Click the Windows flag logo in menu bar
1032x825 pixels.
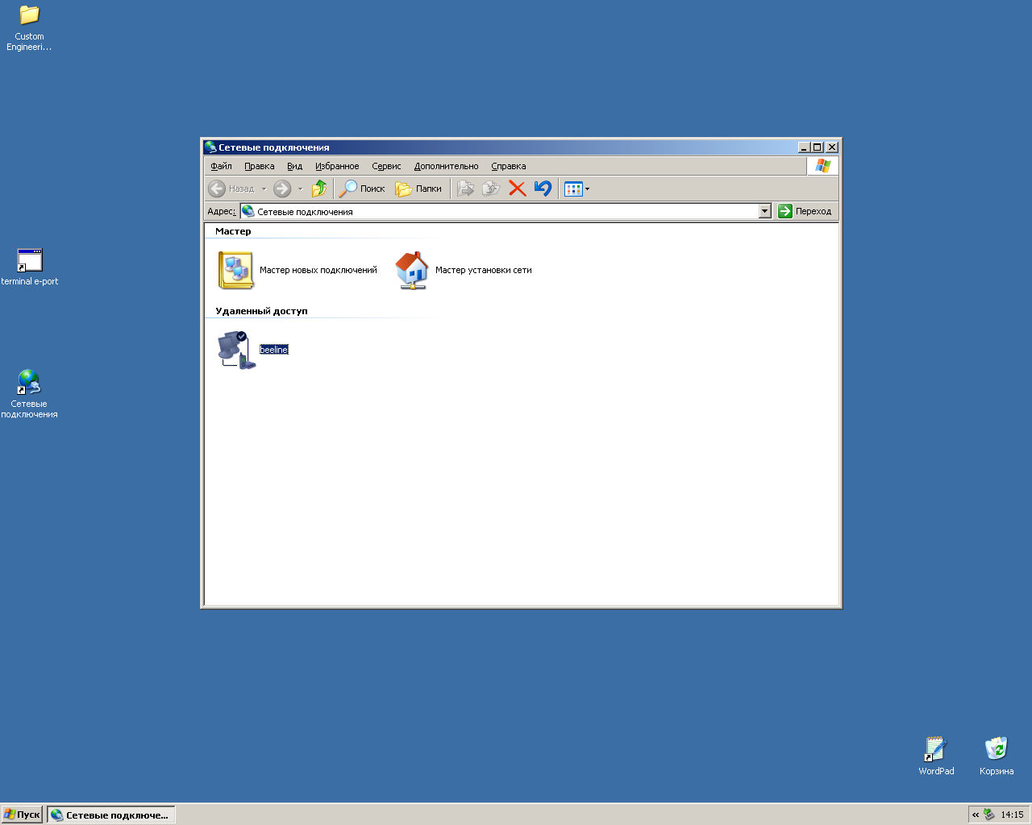(x=822, y=165)
